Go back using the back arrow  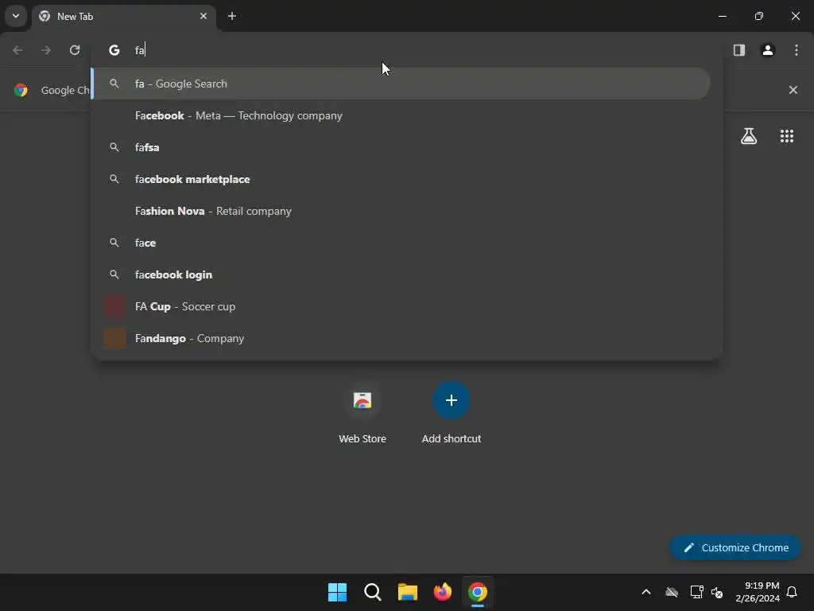pyautogui.click(x=17, y=50)
